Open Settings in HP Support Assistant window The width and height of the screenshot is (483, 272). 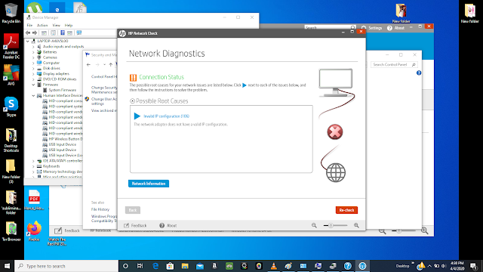coord(371,28)
